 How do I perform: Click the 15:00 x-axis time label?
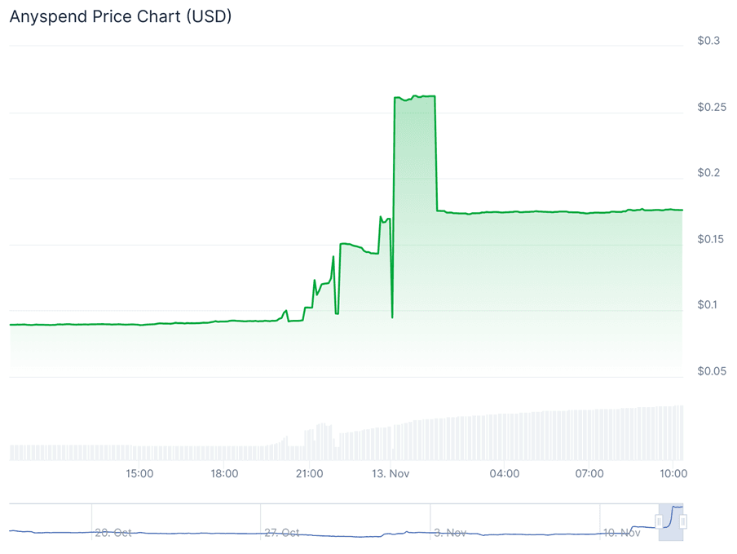coord(139,473)
